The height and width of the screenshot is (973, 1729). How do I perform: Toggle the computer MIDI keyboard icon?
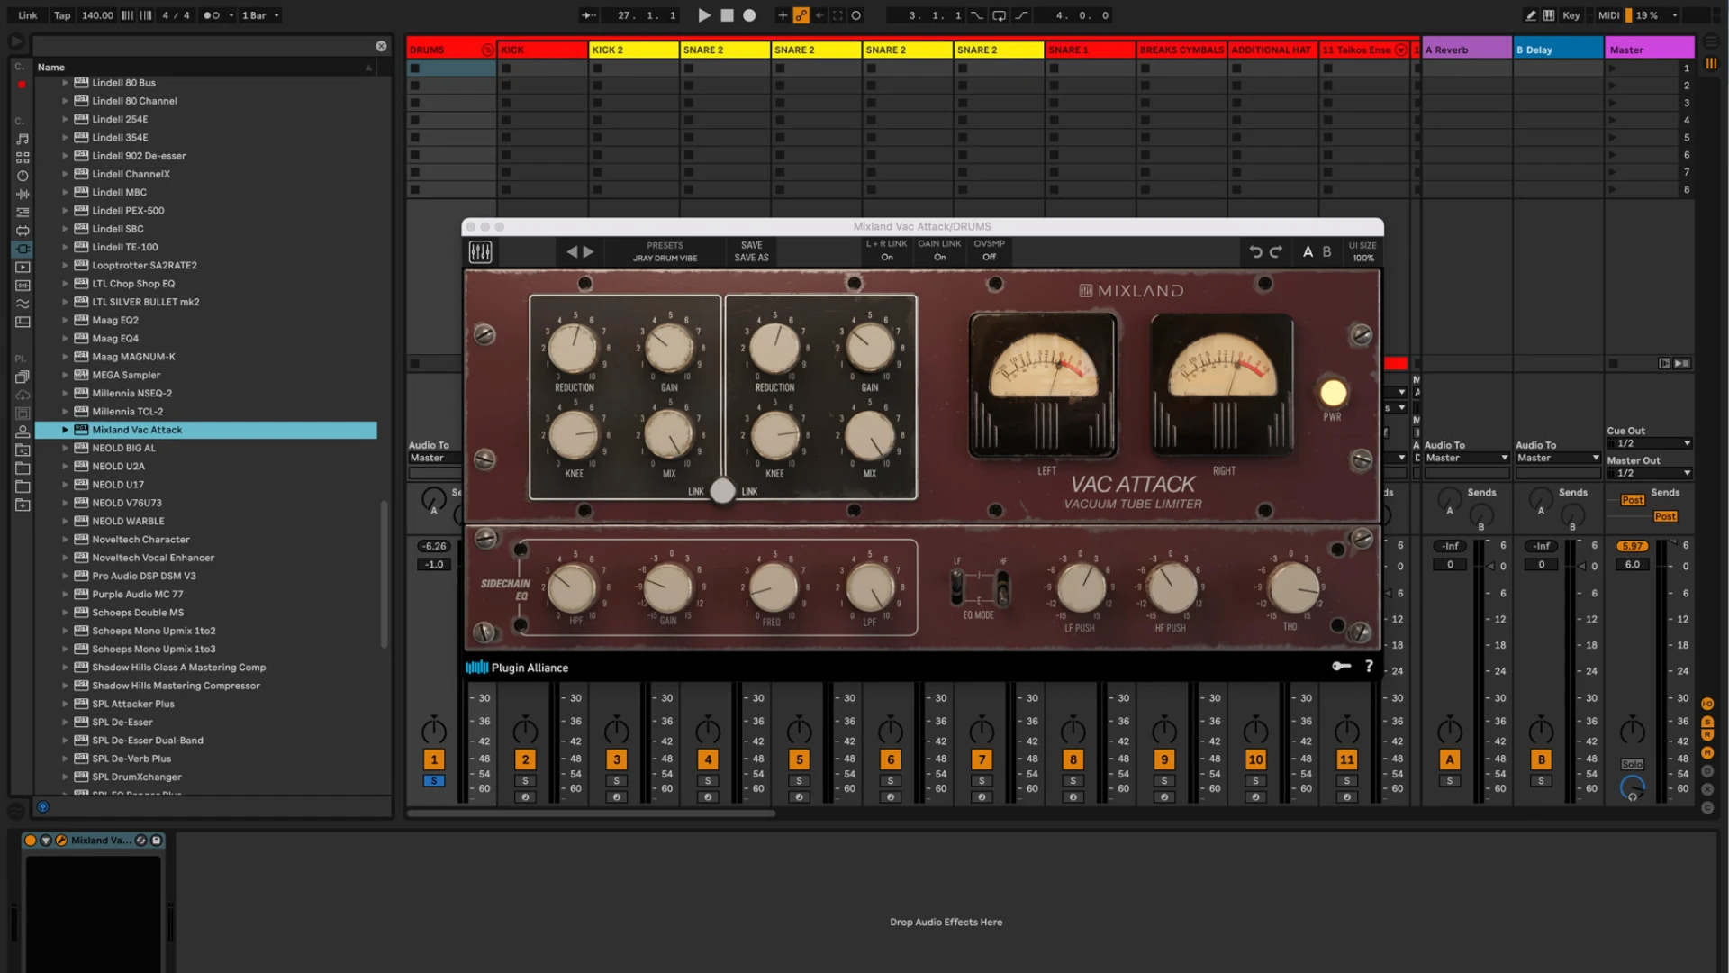pos(1549,15)
